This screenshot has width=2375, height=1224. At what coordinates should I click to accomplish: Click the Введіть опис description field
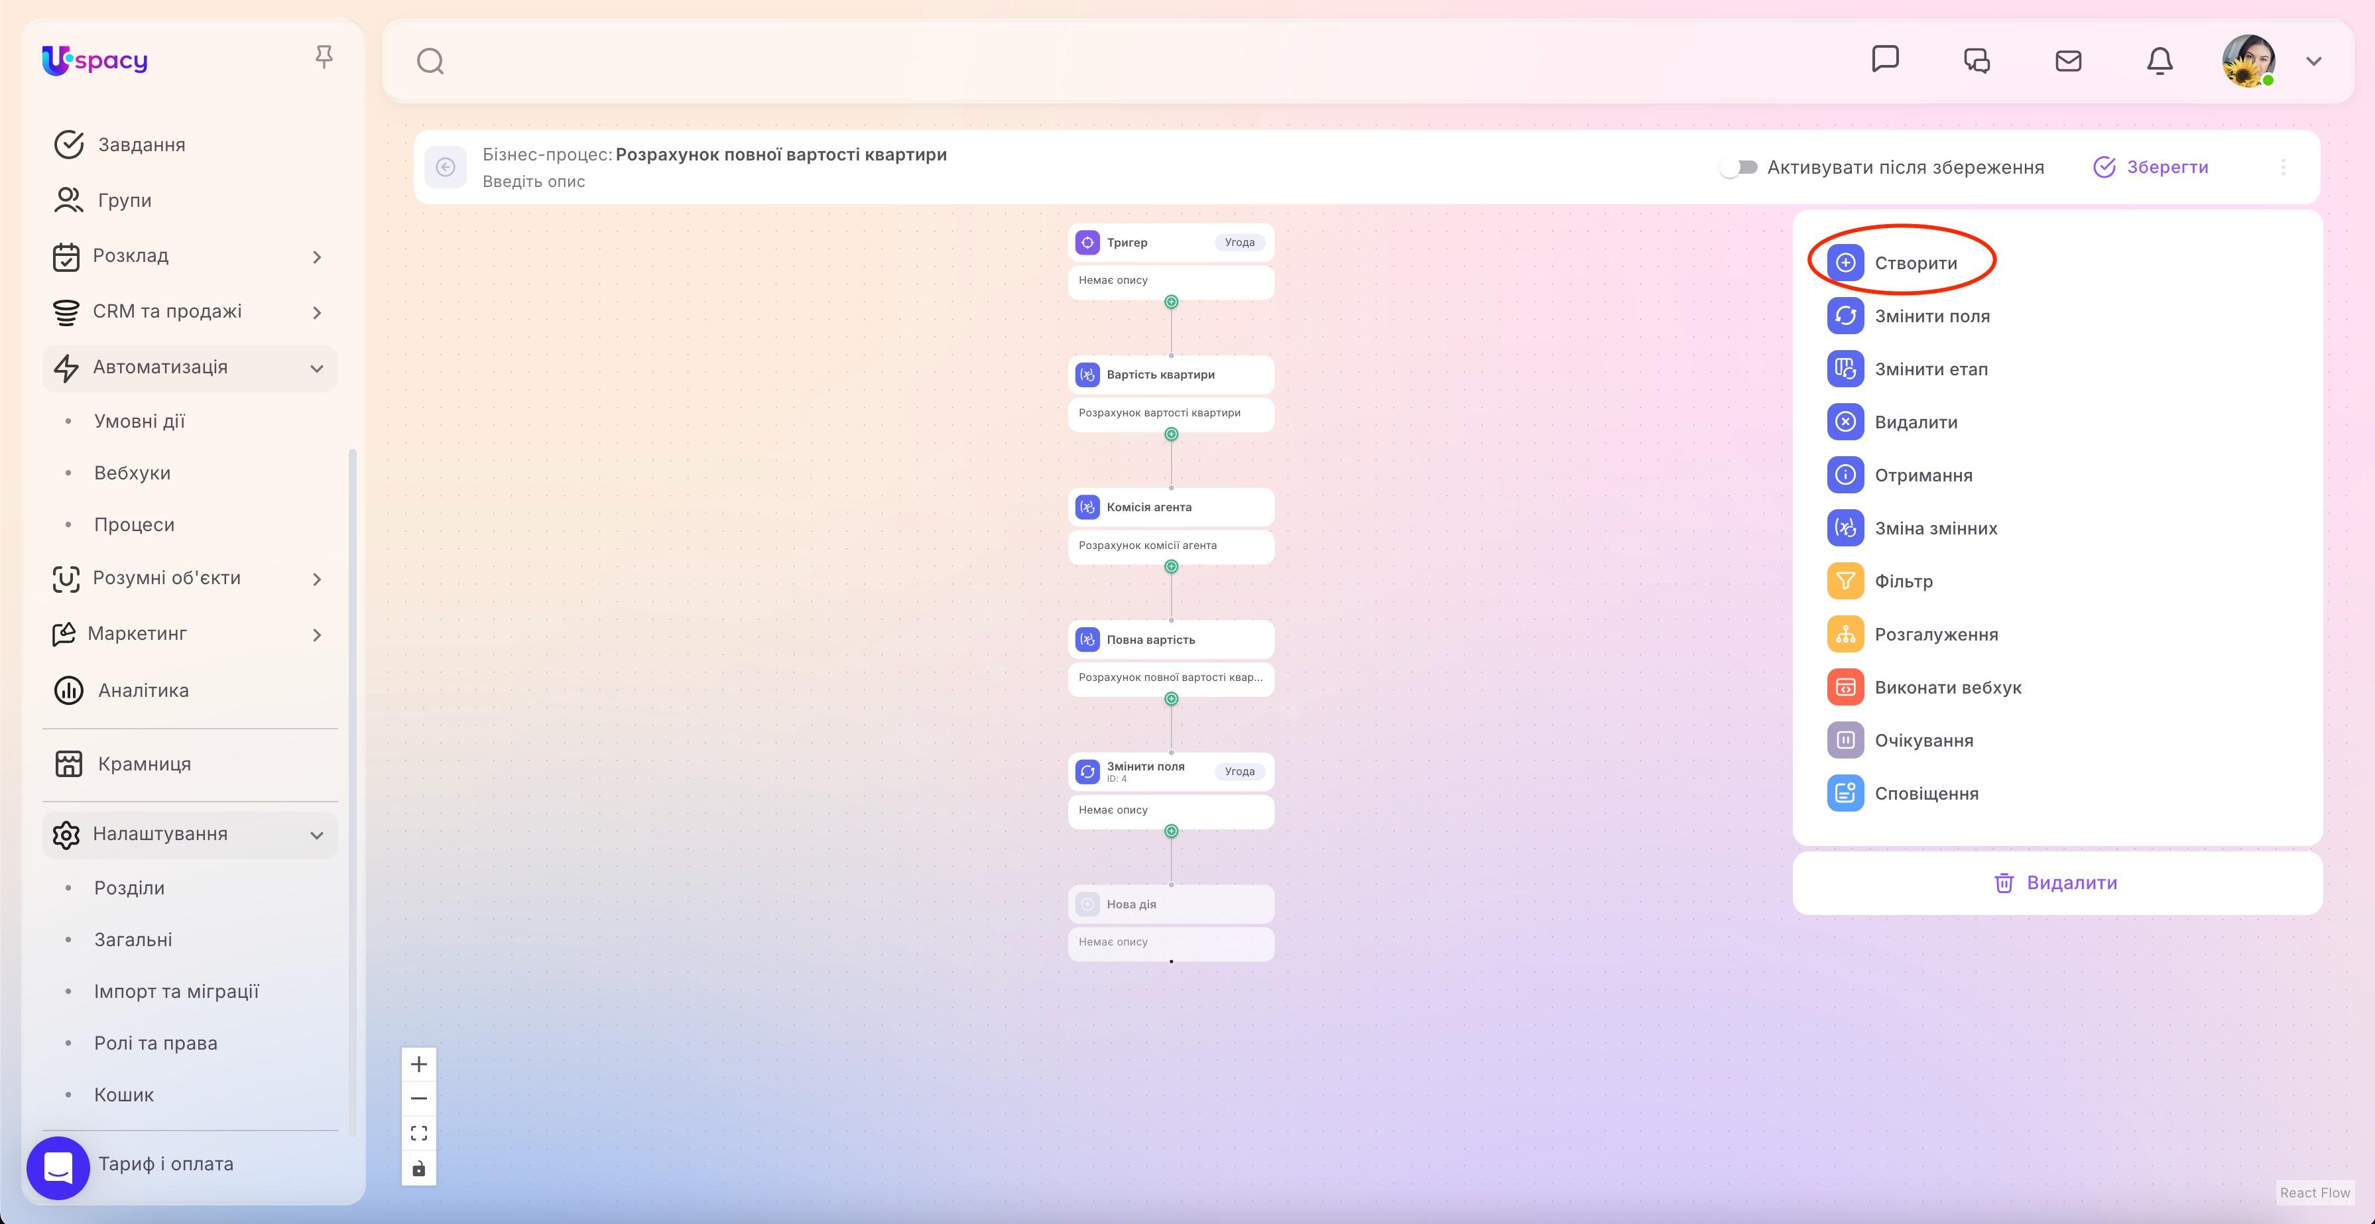click(x=534, y=182)
